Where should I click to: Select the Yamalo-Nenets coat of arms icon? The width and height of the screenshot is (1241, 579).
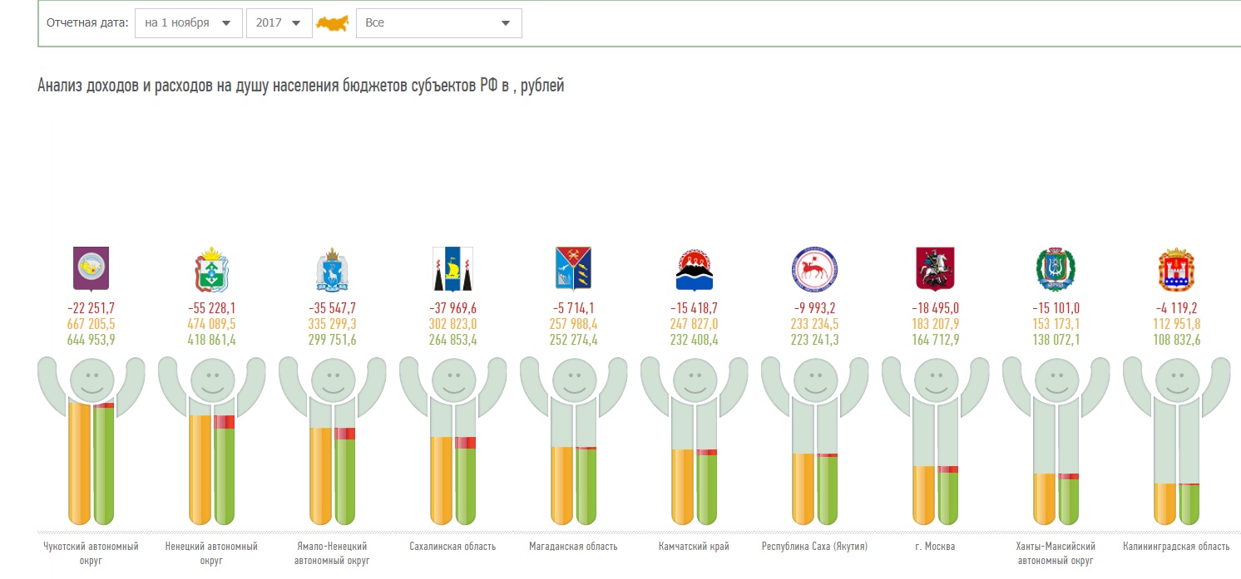click(x=332, y=267)
